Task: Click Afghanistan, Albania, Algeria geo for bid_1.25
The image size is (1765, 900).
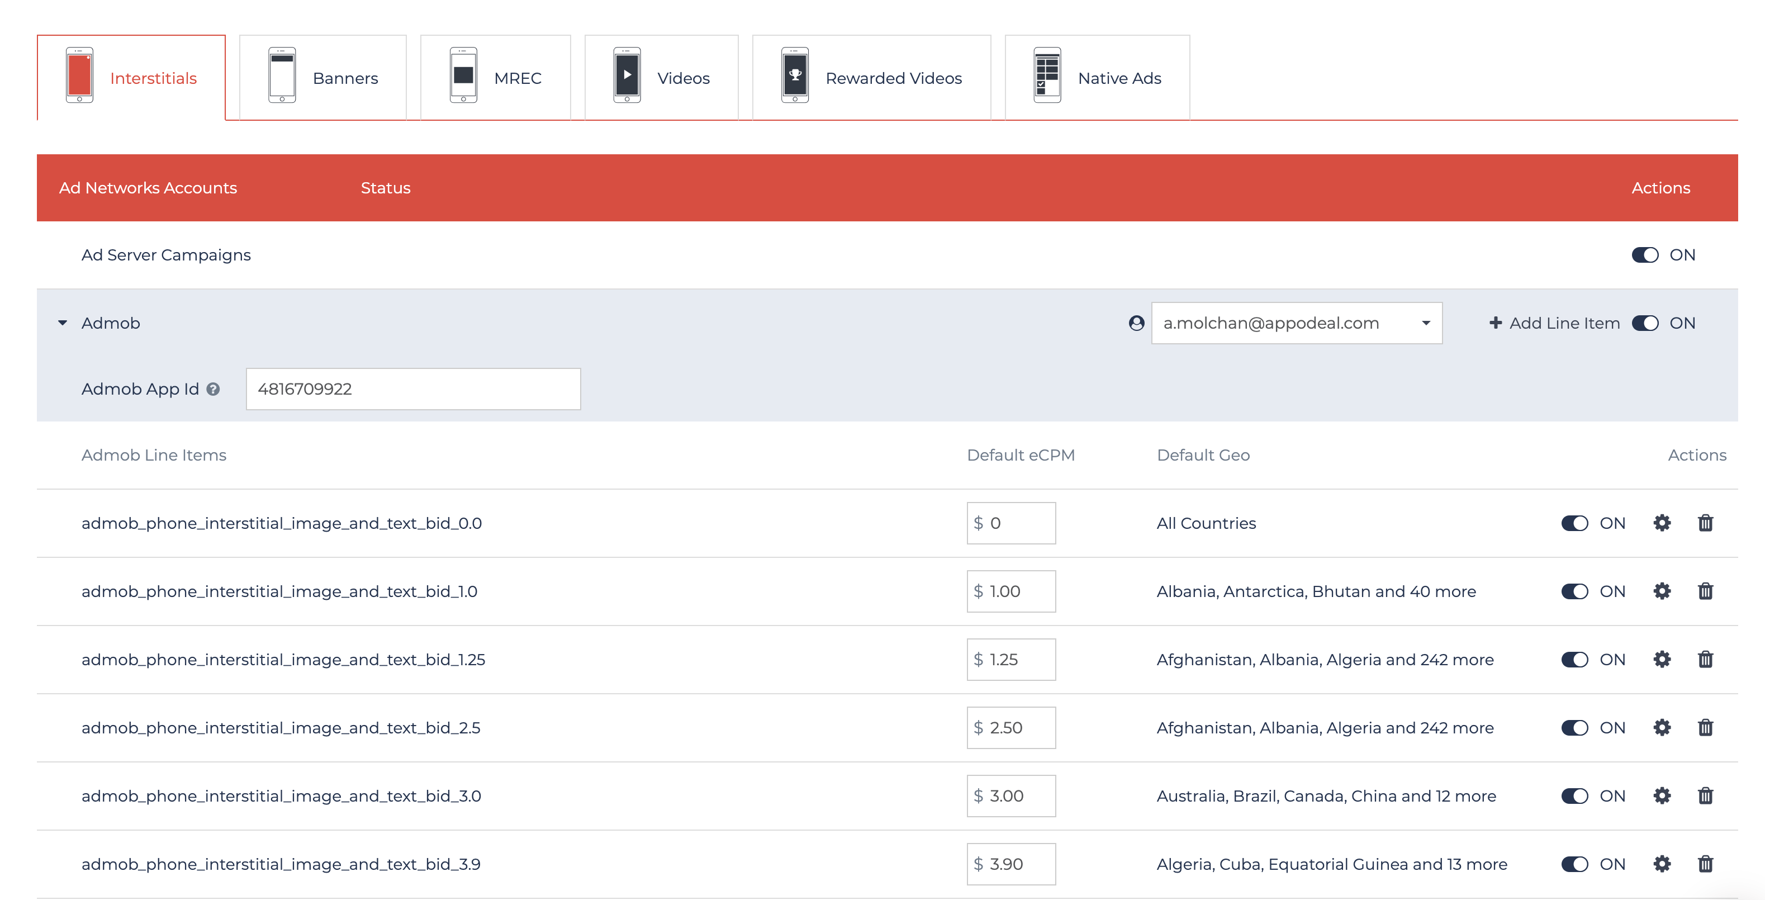Action: pos(1325,660)
